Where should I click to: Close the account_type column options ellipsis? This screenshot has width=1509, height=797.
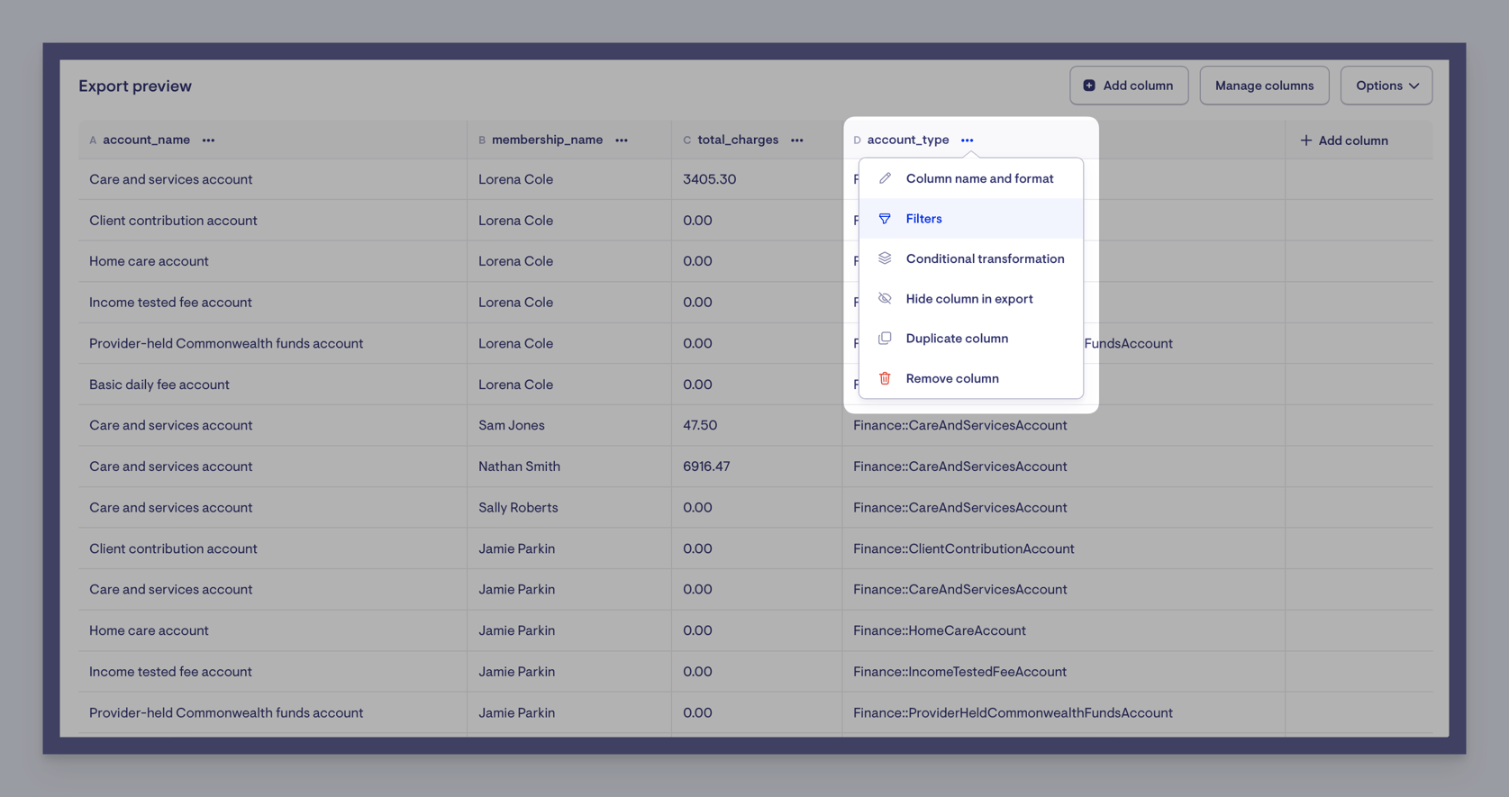(x=968, y=140)
